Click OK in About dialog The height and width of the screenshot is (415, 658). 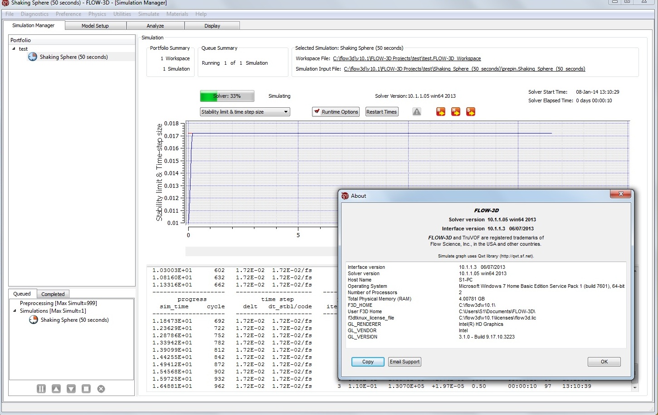pos(604,362)
